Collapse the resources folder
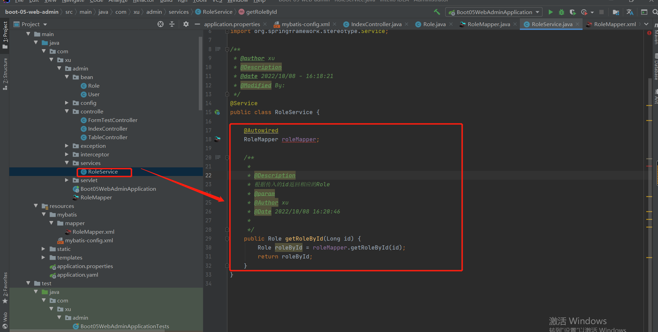658x332 pixels. (36, 206)
